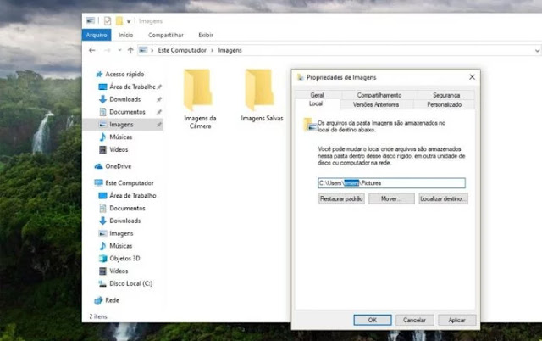Click the Explorer window icon in title bar
The width and height of the screenshot is (542, 341).
tap(91, 20)
